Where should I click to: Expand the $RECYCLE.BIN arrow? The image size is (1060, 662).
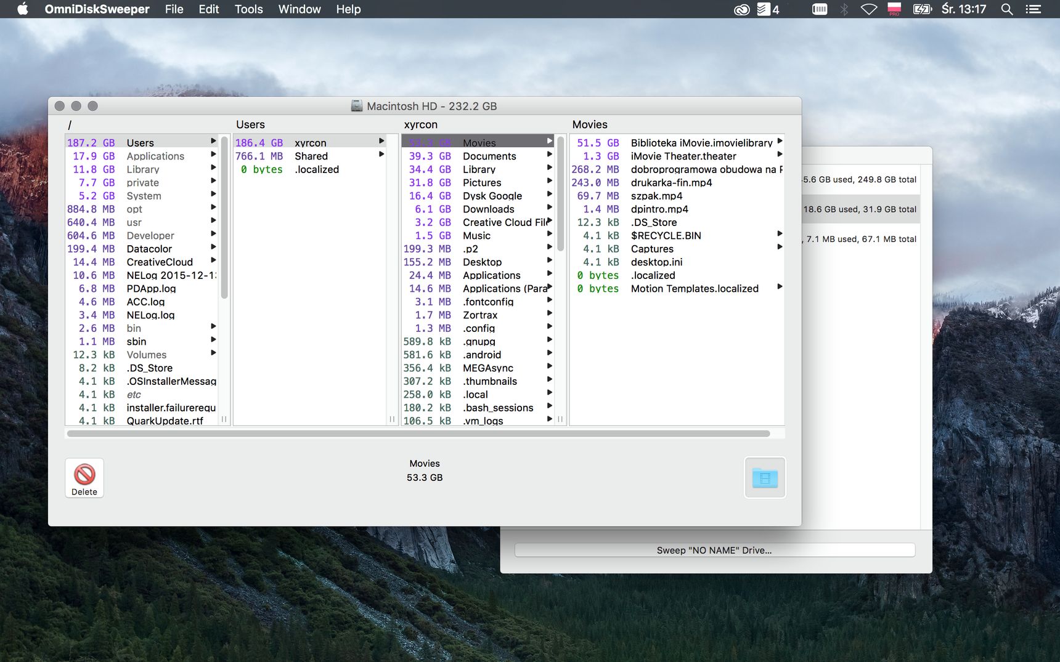coord(780,234)
